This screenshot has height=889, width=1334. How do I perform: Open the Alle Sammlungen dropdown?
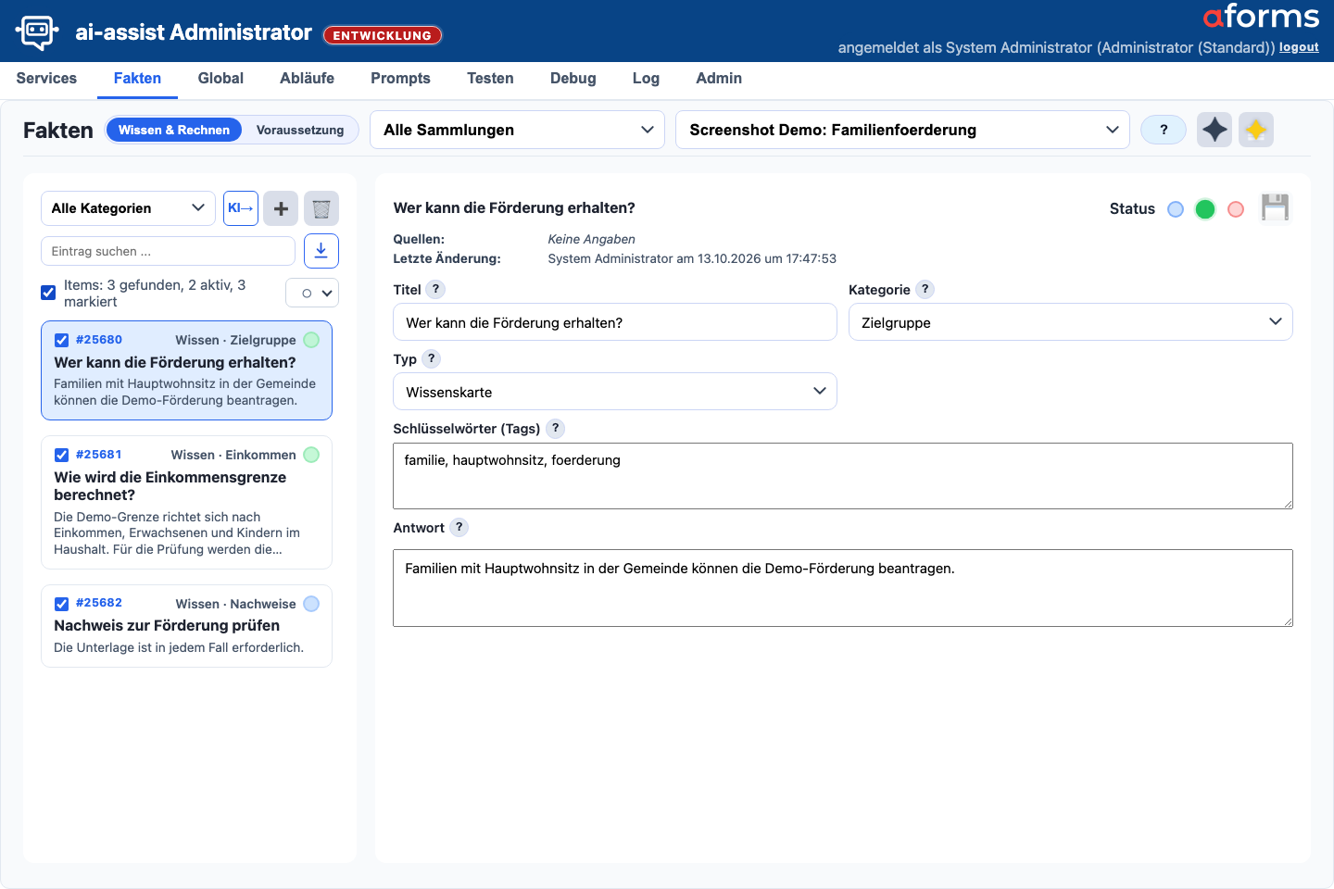517,130
